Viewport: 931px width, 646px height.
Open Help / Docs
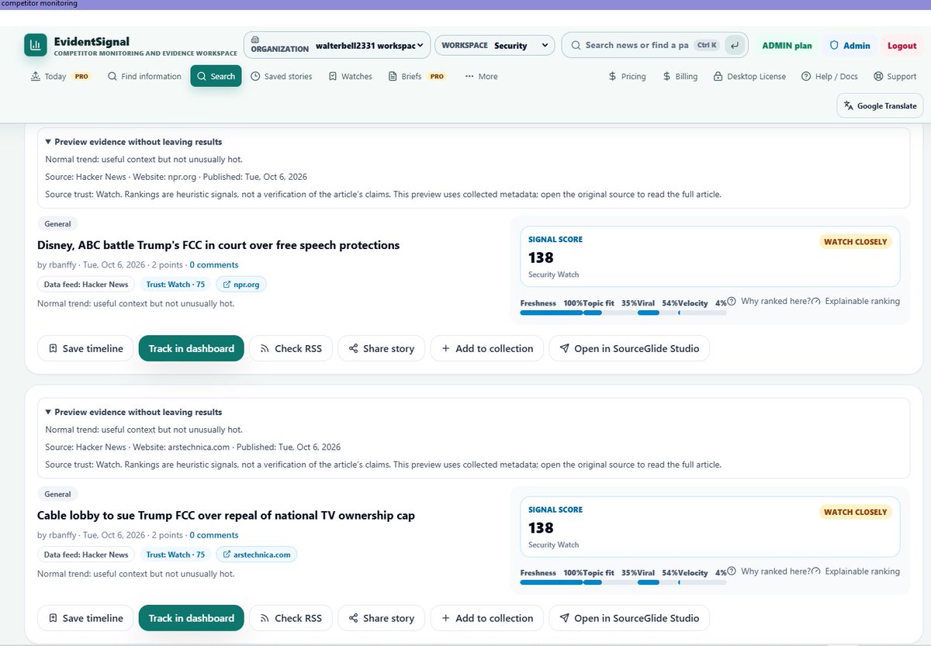point(829,77)
